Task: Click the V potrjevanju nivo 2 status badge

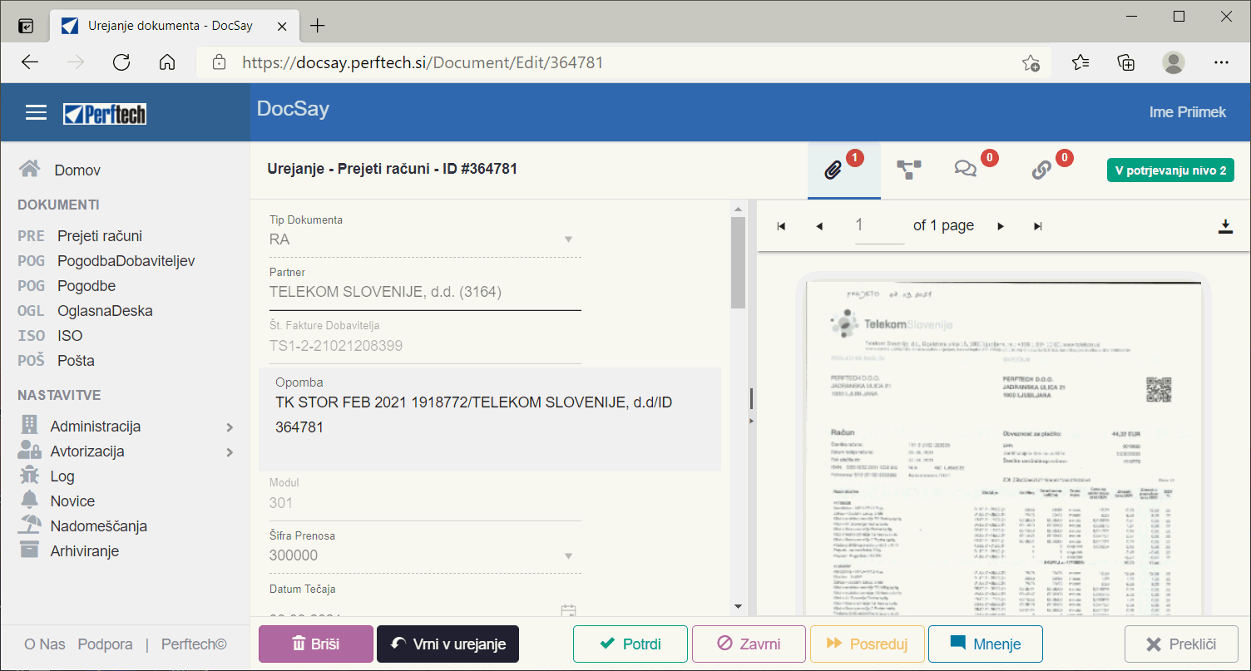Action: coord(1170,170)
